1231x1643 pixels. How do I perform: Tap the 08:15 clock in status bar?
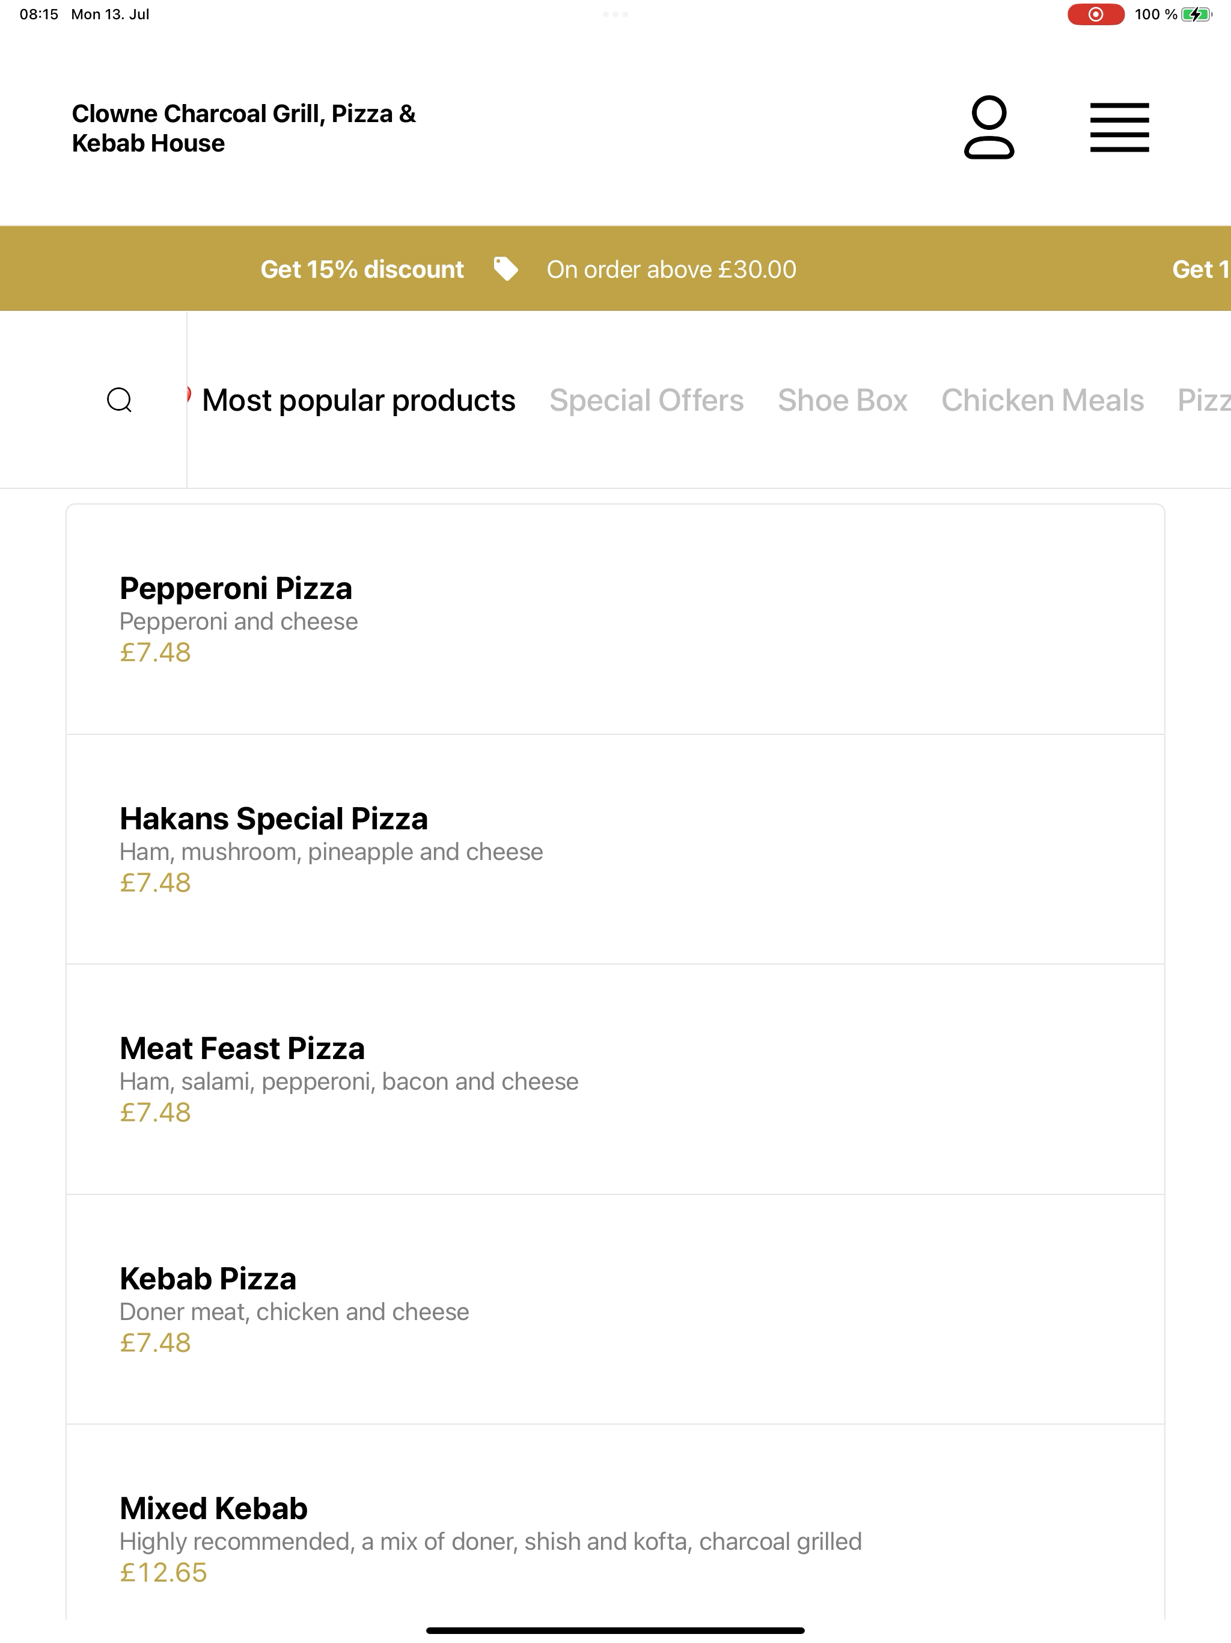coord(38,14)
